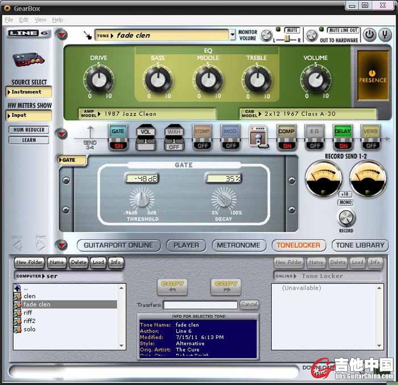398x385 pixels.
Task: Click the back navigation arrow
Action: (x=18, y=245)
